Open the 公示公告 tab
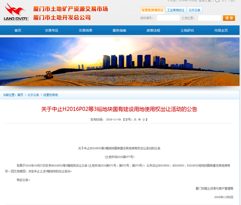This screenshot has width=241, height=205. click(194, 10)
